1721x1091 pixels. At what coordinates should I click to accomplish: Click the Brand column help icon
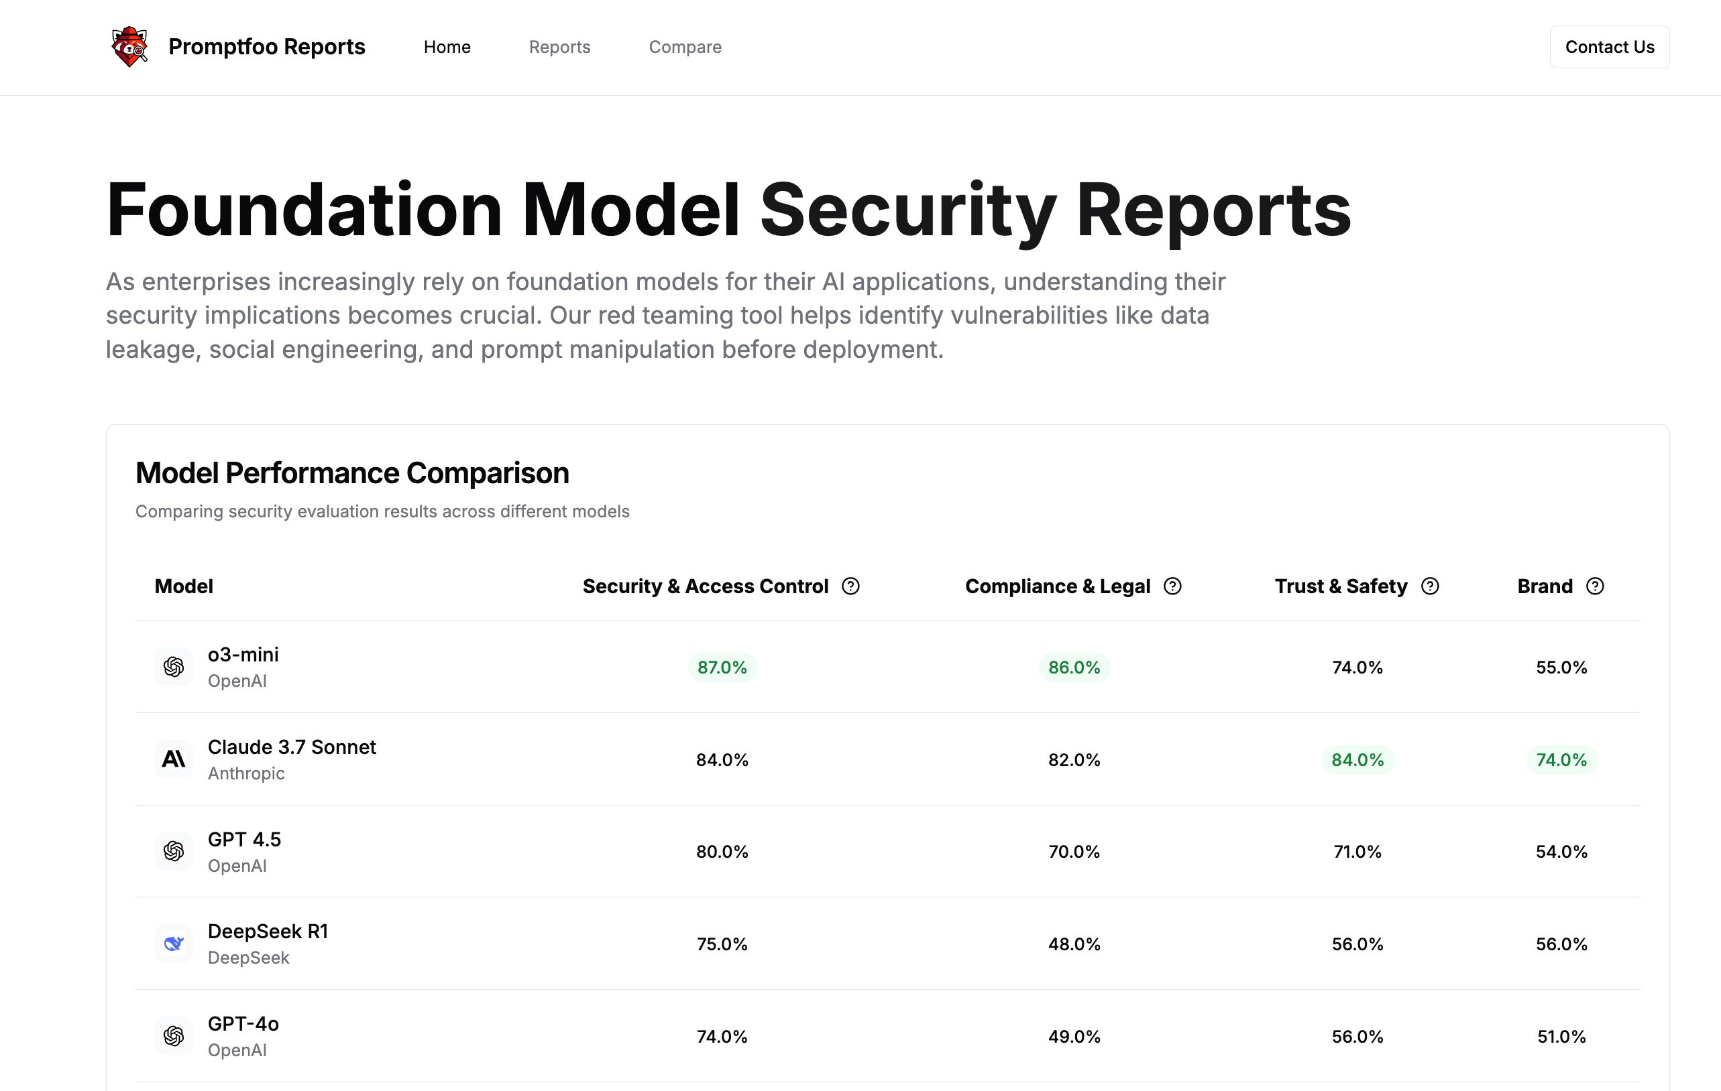(1595, 586)
